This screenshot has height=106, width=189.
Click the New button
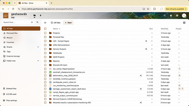click(68, 23)
